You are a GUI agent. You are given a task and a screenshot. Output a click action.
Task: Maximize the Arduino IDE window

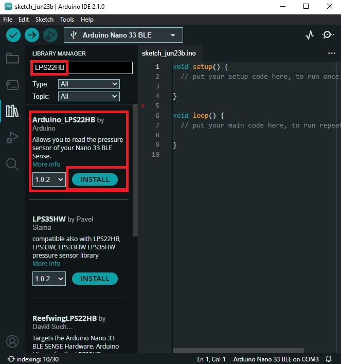click(x=306, y=6)
